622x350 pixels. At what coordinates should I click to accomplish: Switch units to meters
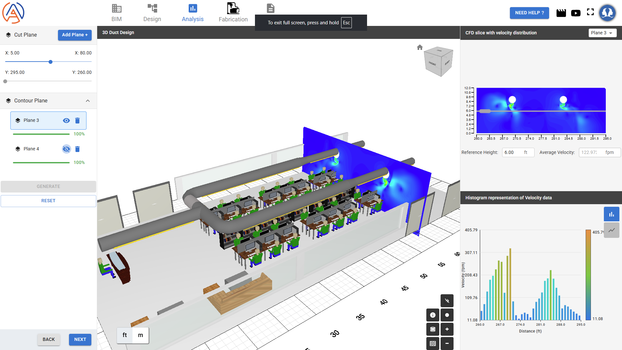click(x=141, y=335)
